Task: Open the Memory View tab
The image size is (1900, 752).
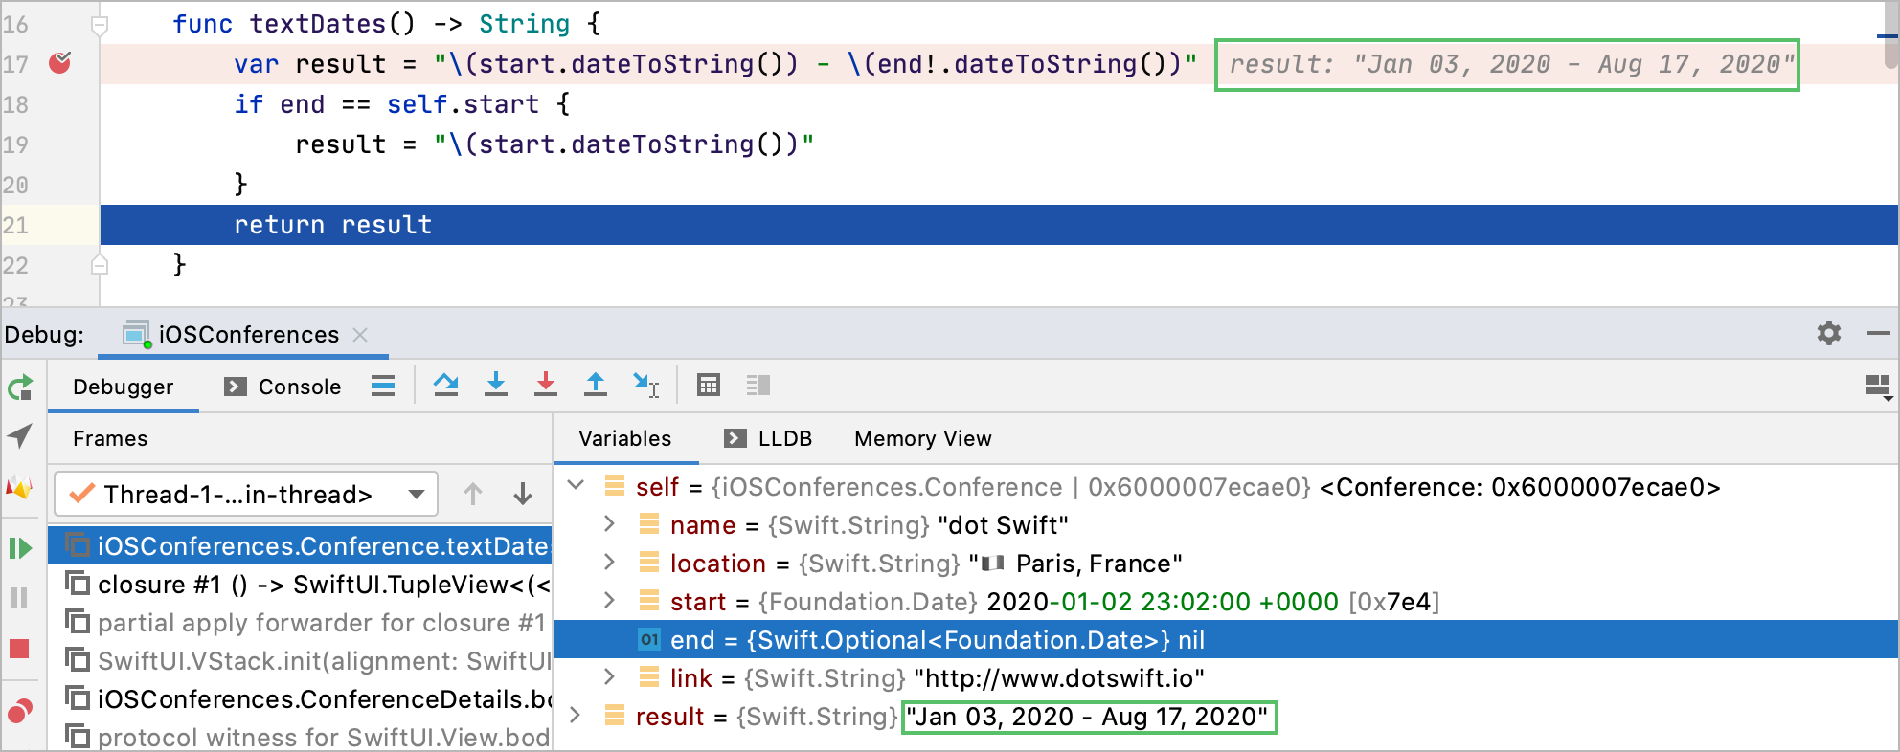Action: [x=923, y=438]
